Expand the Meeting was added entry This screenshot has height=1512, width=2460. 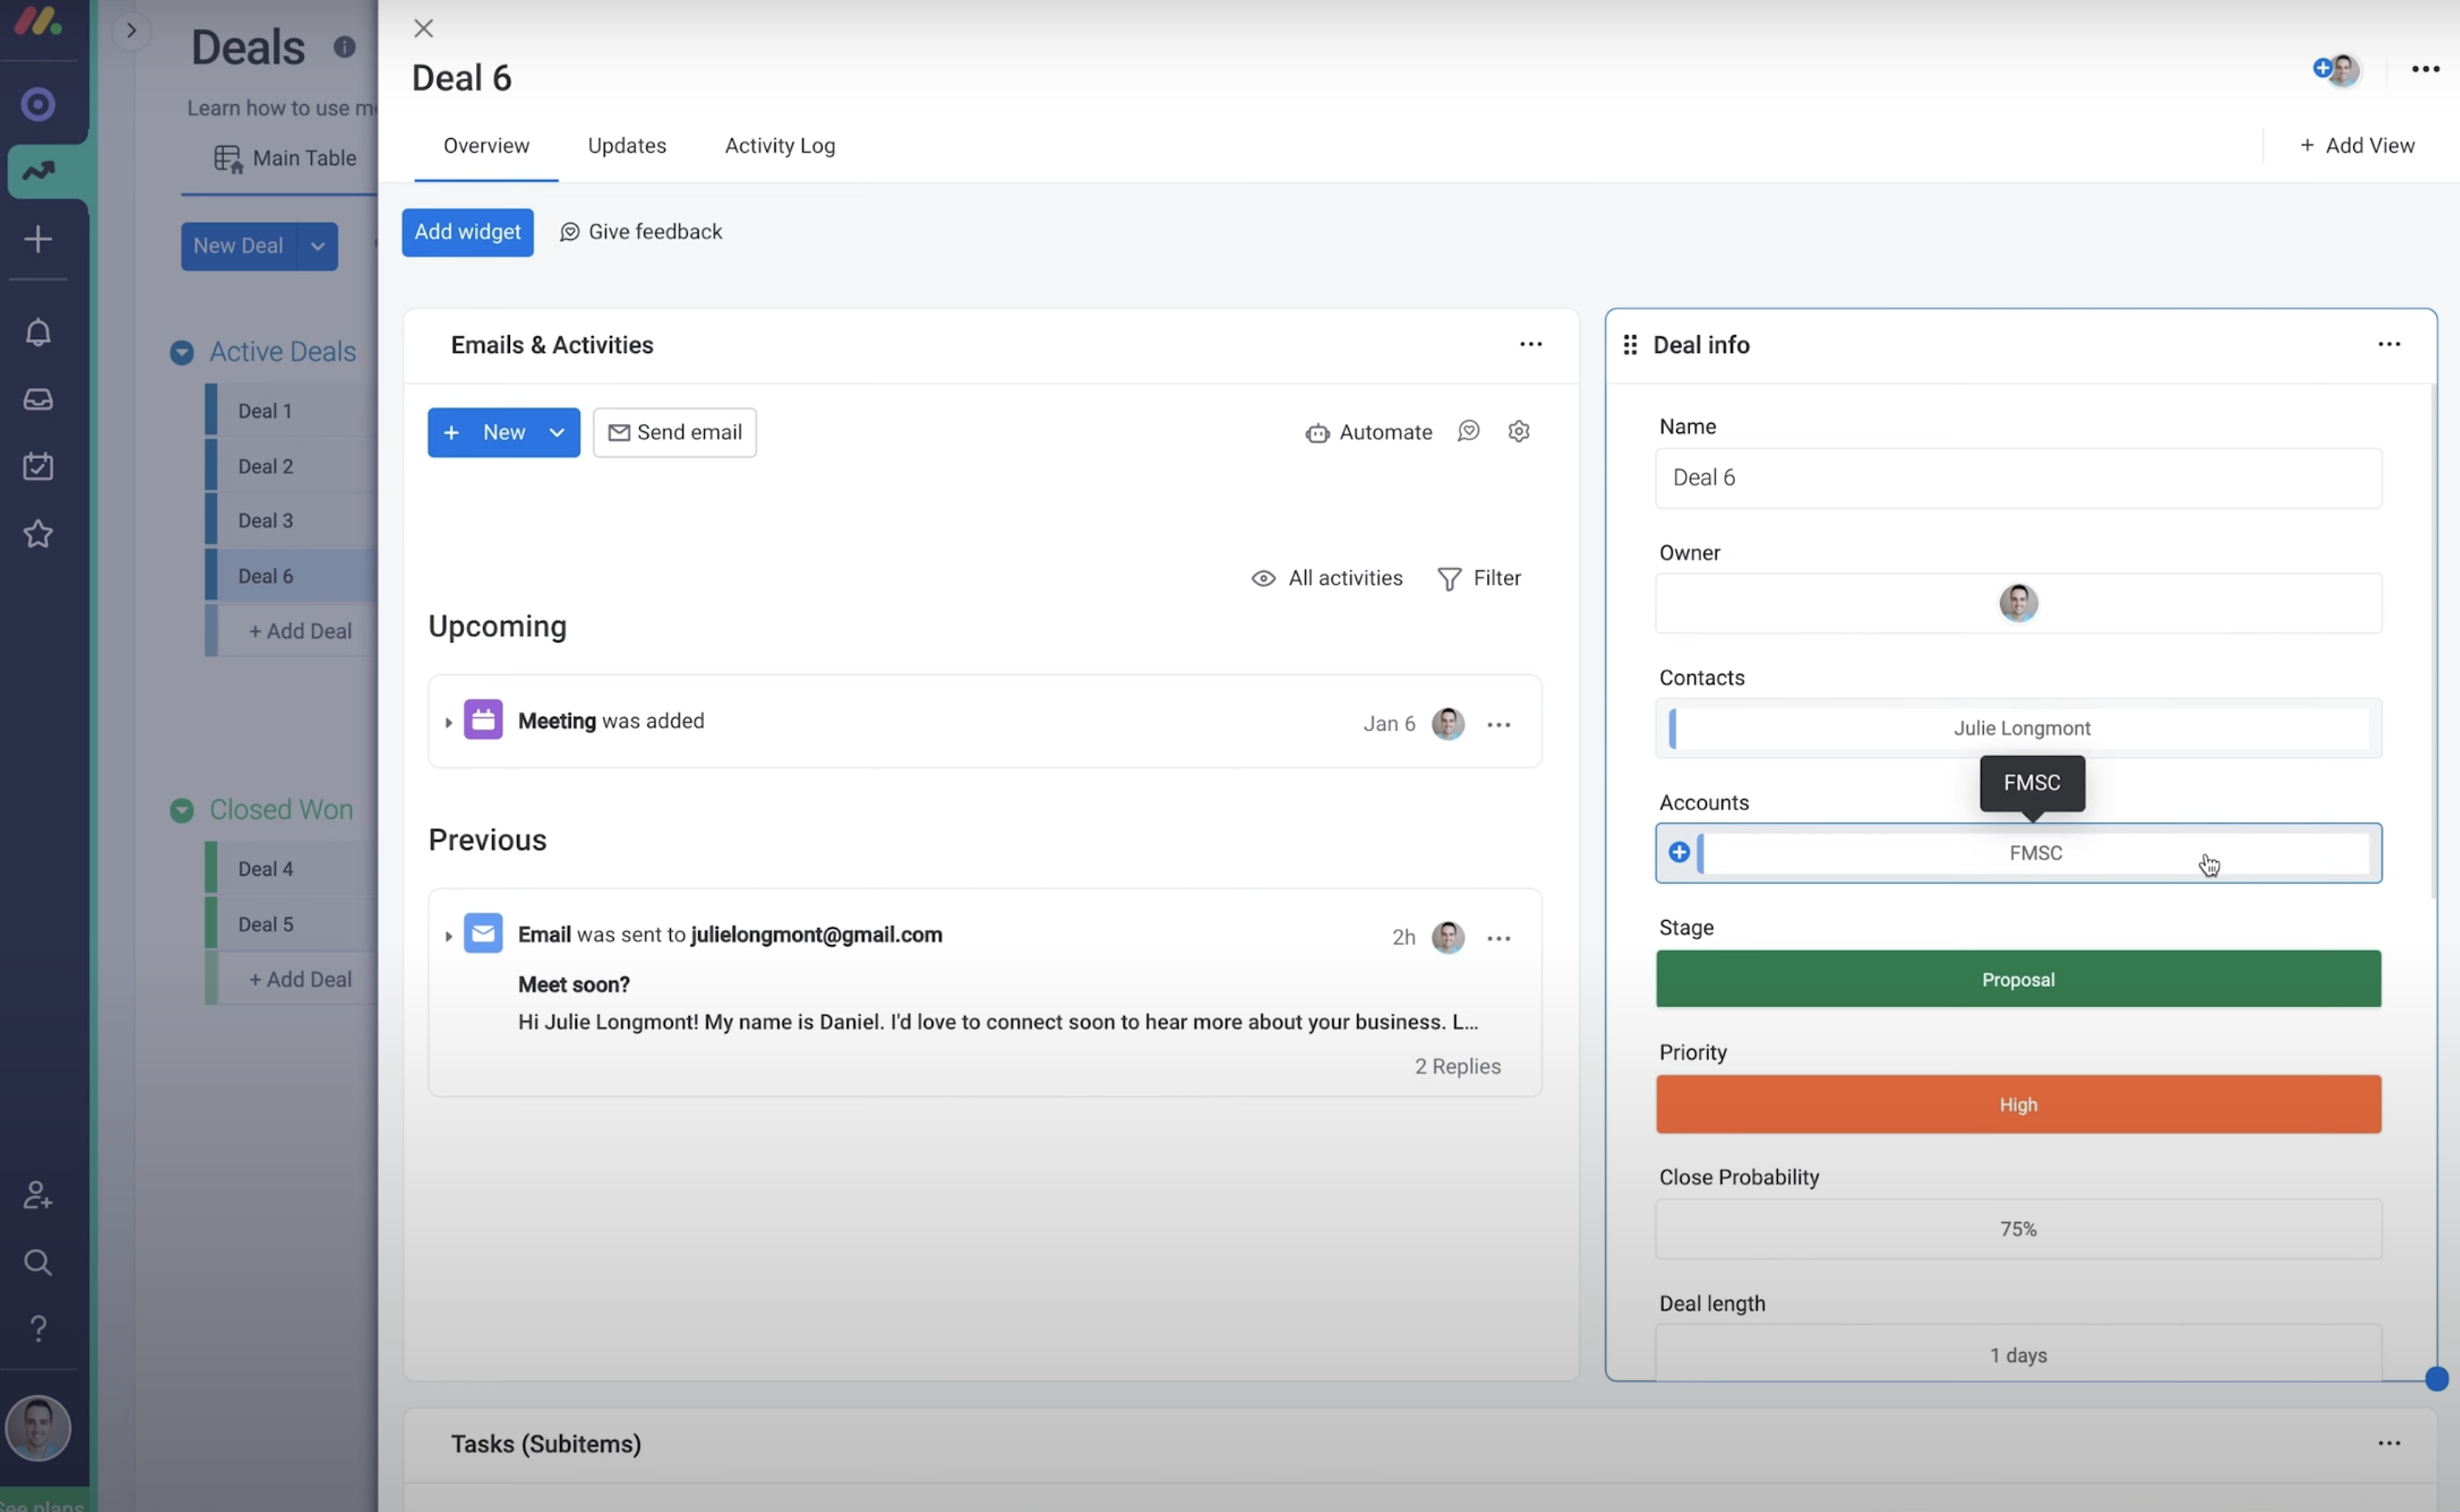449,722
